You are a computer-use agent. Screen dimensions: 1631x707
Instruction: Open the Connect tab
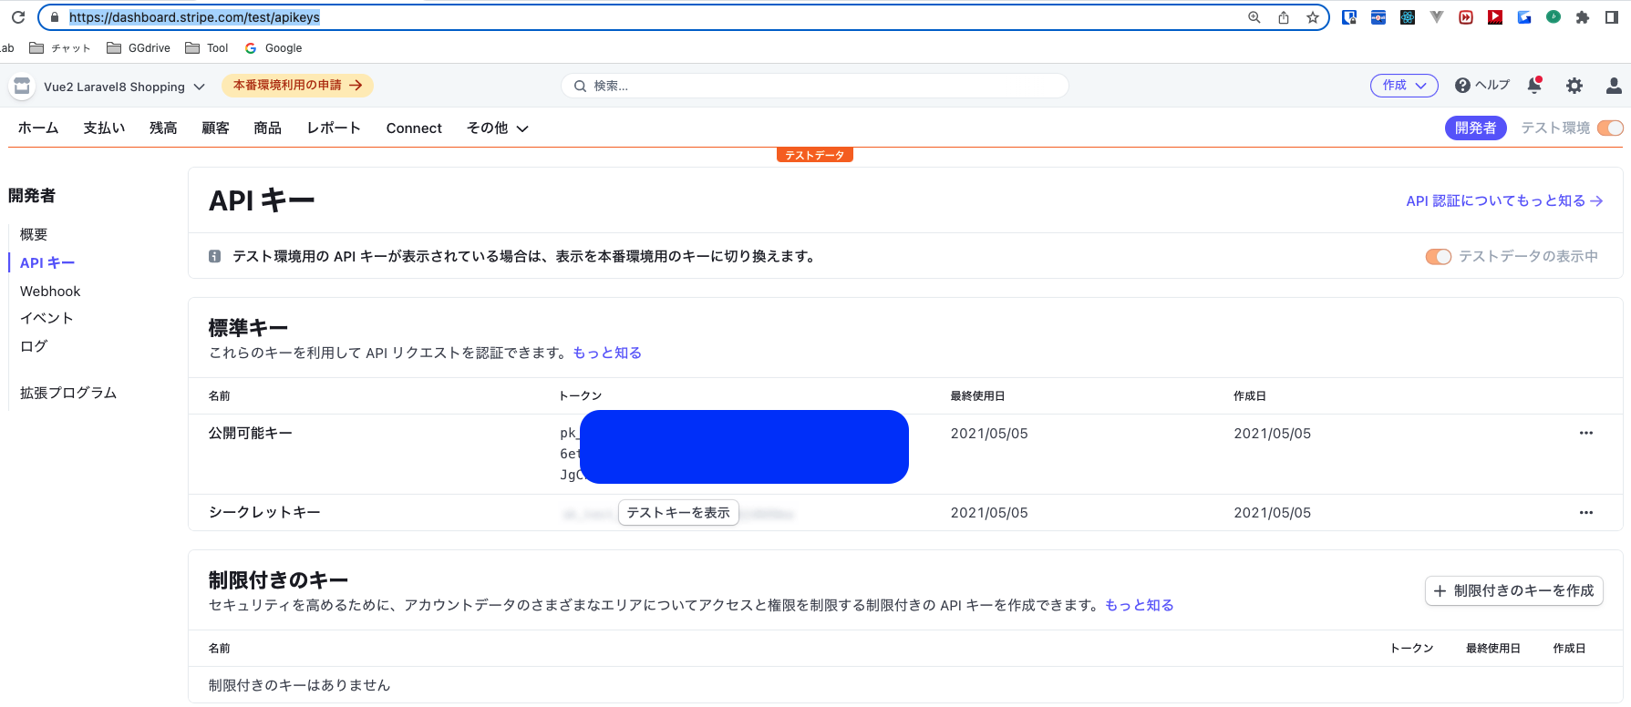tap(414, 128)
